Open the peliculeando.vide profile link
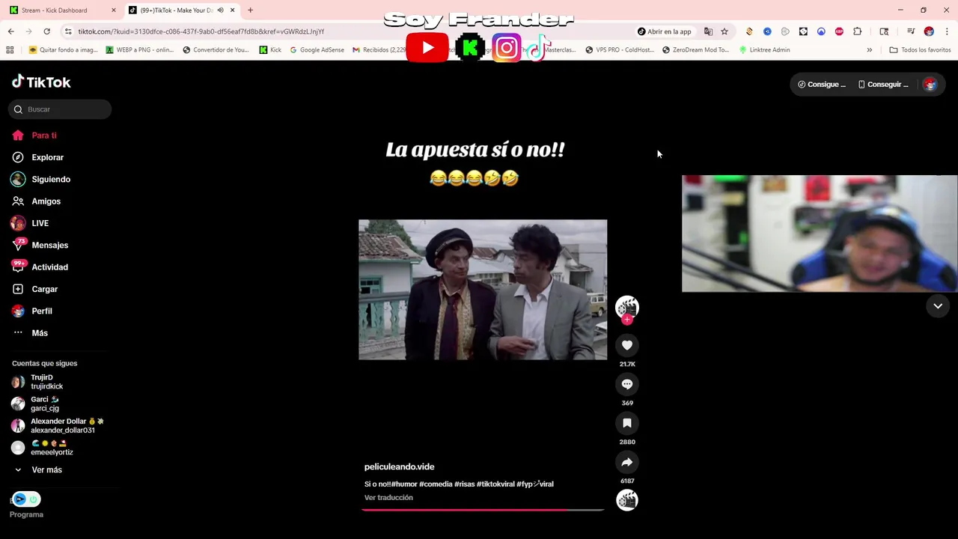The height and width of the screenshot is (539, 958). coord(399,466)
